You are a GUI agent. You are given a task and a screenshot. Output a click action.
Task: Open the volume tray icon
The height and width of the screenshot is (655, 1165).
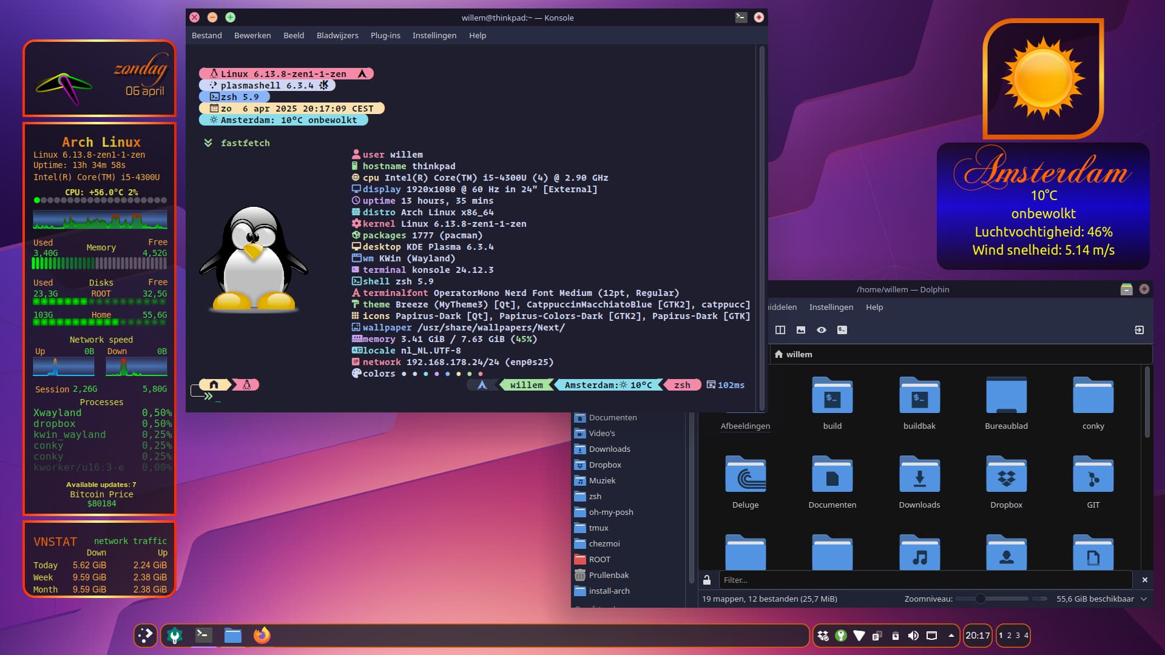(913, 636)
